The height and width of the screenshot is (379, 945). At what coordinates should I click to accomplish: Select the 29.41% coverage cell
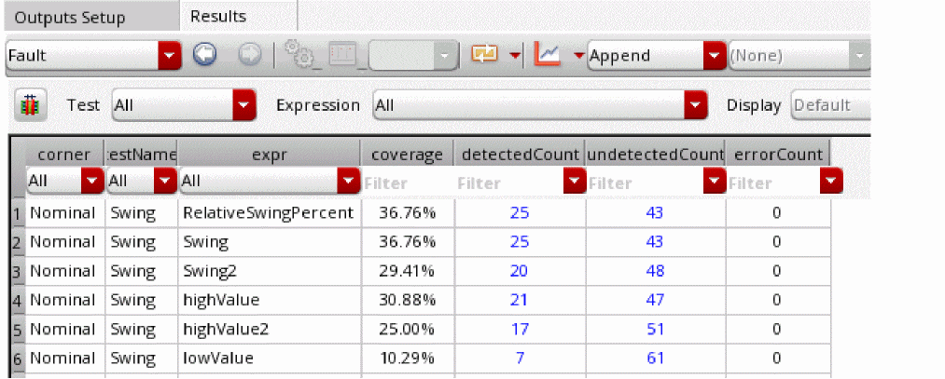tap(408, 271)
